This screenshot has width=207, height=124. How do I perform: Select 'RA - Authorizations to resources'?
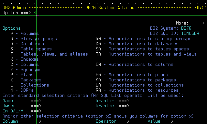137,90
